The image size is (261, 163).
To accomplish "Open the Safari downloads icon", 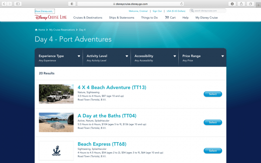I will point(232,4).
